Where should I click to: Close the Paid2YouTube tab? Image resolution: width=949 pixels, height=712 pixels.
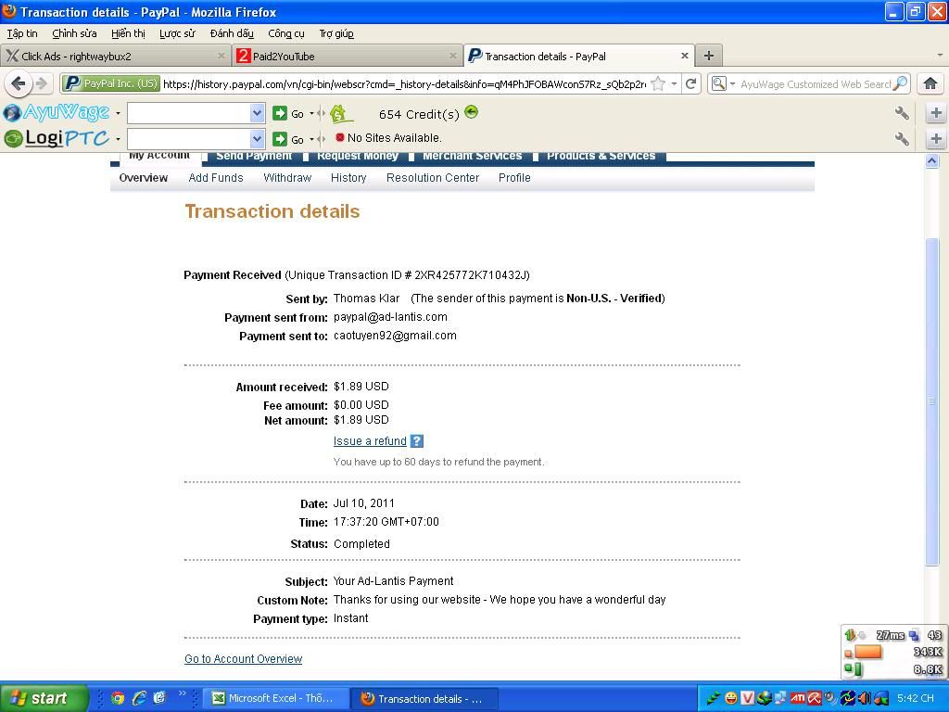point(452,56)
